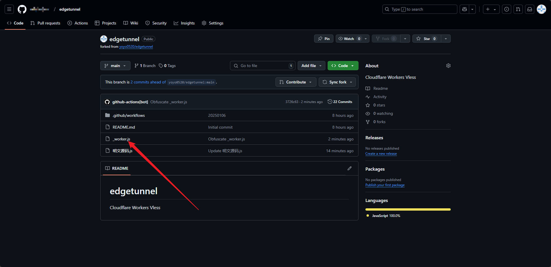The image size is (551, 267).
Task: Open the Packages heading link
Action: coord(375,169)
